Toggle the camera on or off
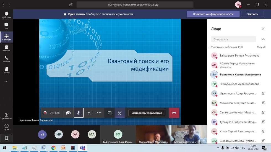The image size is (271, 152). coord(68,113)
